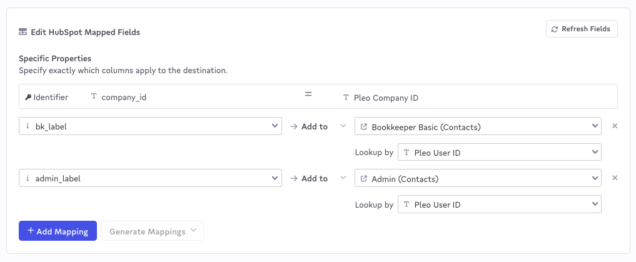
Task: Click the Edit HubSpot Mapped Fields icon
Action: point(23,32)
